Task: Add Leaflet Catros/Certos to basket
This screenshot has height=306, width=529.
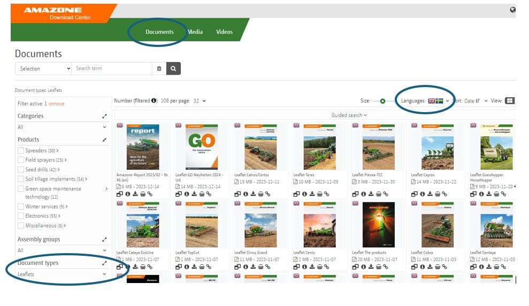Action: tap(260, 194)
